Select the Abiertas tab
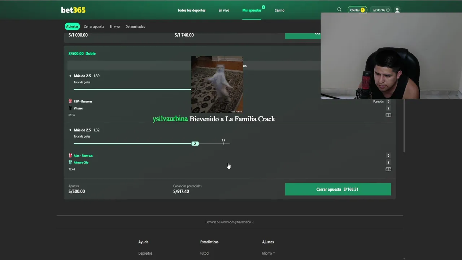Image resolution: width=462 pixels, height=260 pixels. coord(72,26)
